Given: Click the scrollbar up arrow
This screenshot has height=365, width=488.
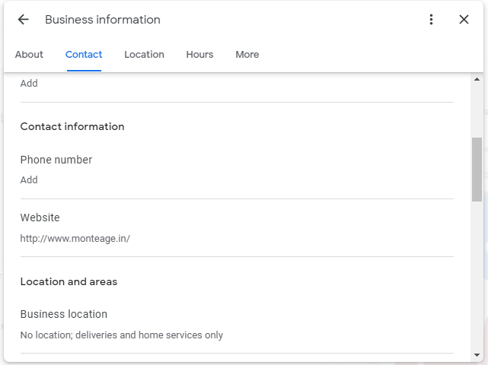Looking at the screenshot, I should (477, 79).
